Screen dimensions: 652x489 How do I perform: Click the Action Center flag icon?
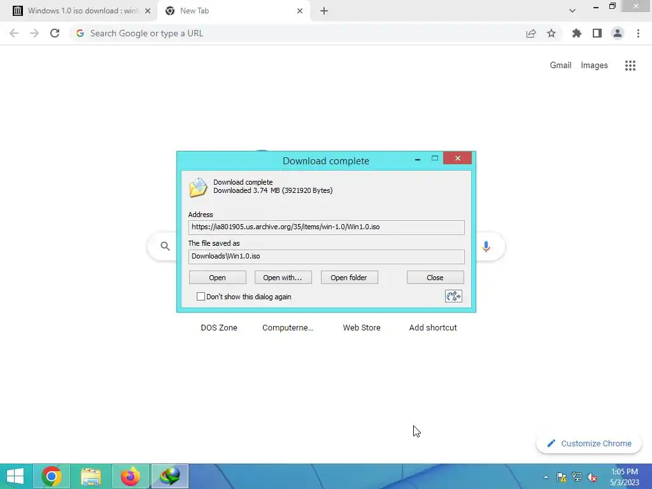(x=562, y=477)
